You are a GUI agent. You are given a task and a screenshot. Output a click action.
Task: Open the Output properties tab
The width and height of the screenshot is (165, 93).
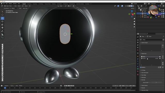(138, 42)
